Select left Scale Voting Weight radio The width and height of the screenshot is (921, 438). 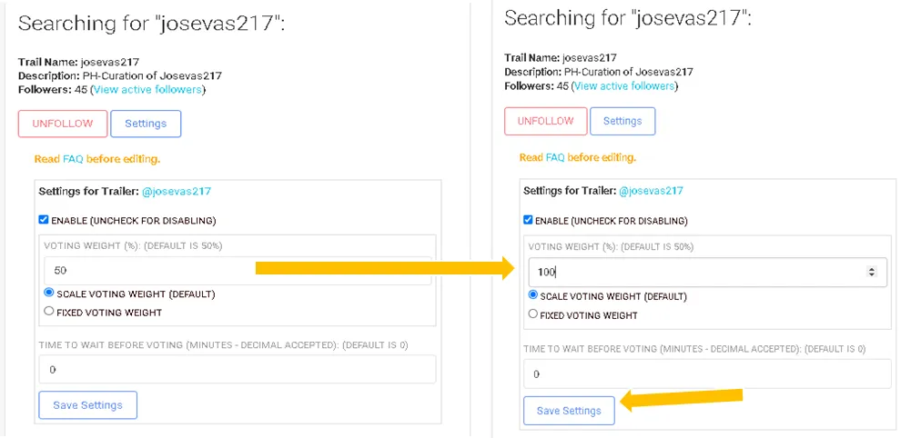[x=49, y=293]
